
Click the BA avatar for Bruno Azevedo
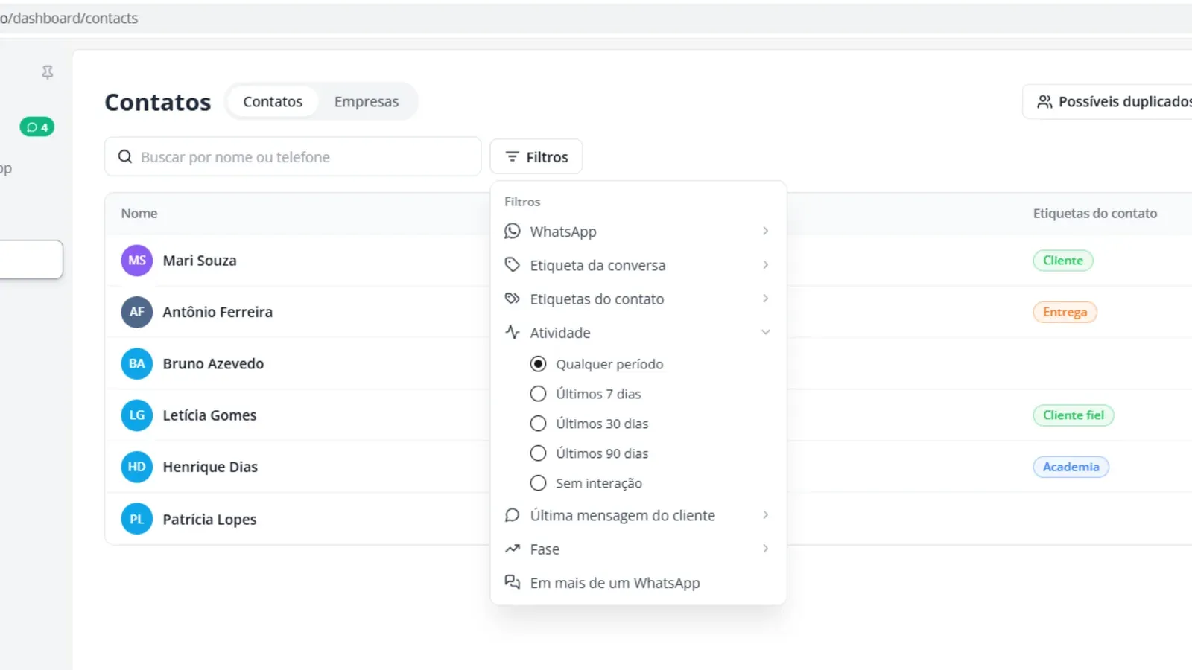[137, 364]
